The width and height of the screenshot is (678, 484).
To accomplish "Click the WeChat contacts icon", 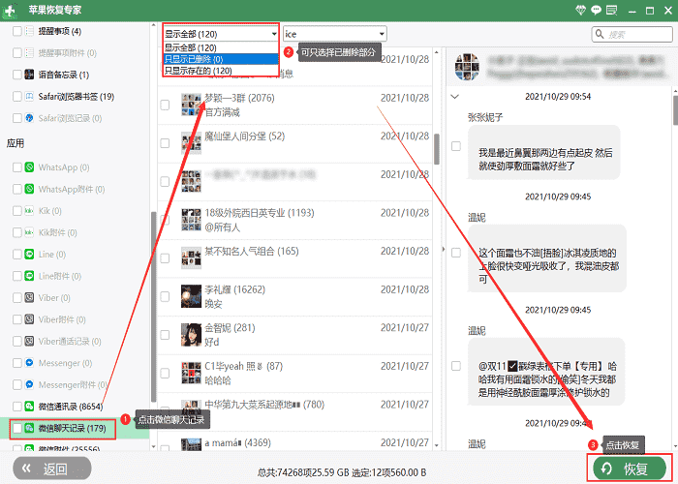I will (29, 407).
